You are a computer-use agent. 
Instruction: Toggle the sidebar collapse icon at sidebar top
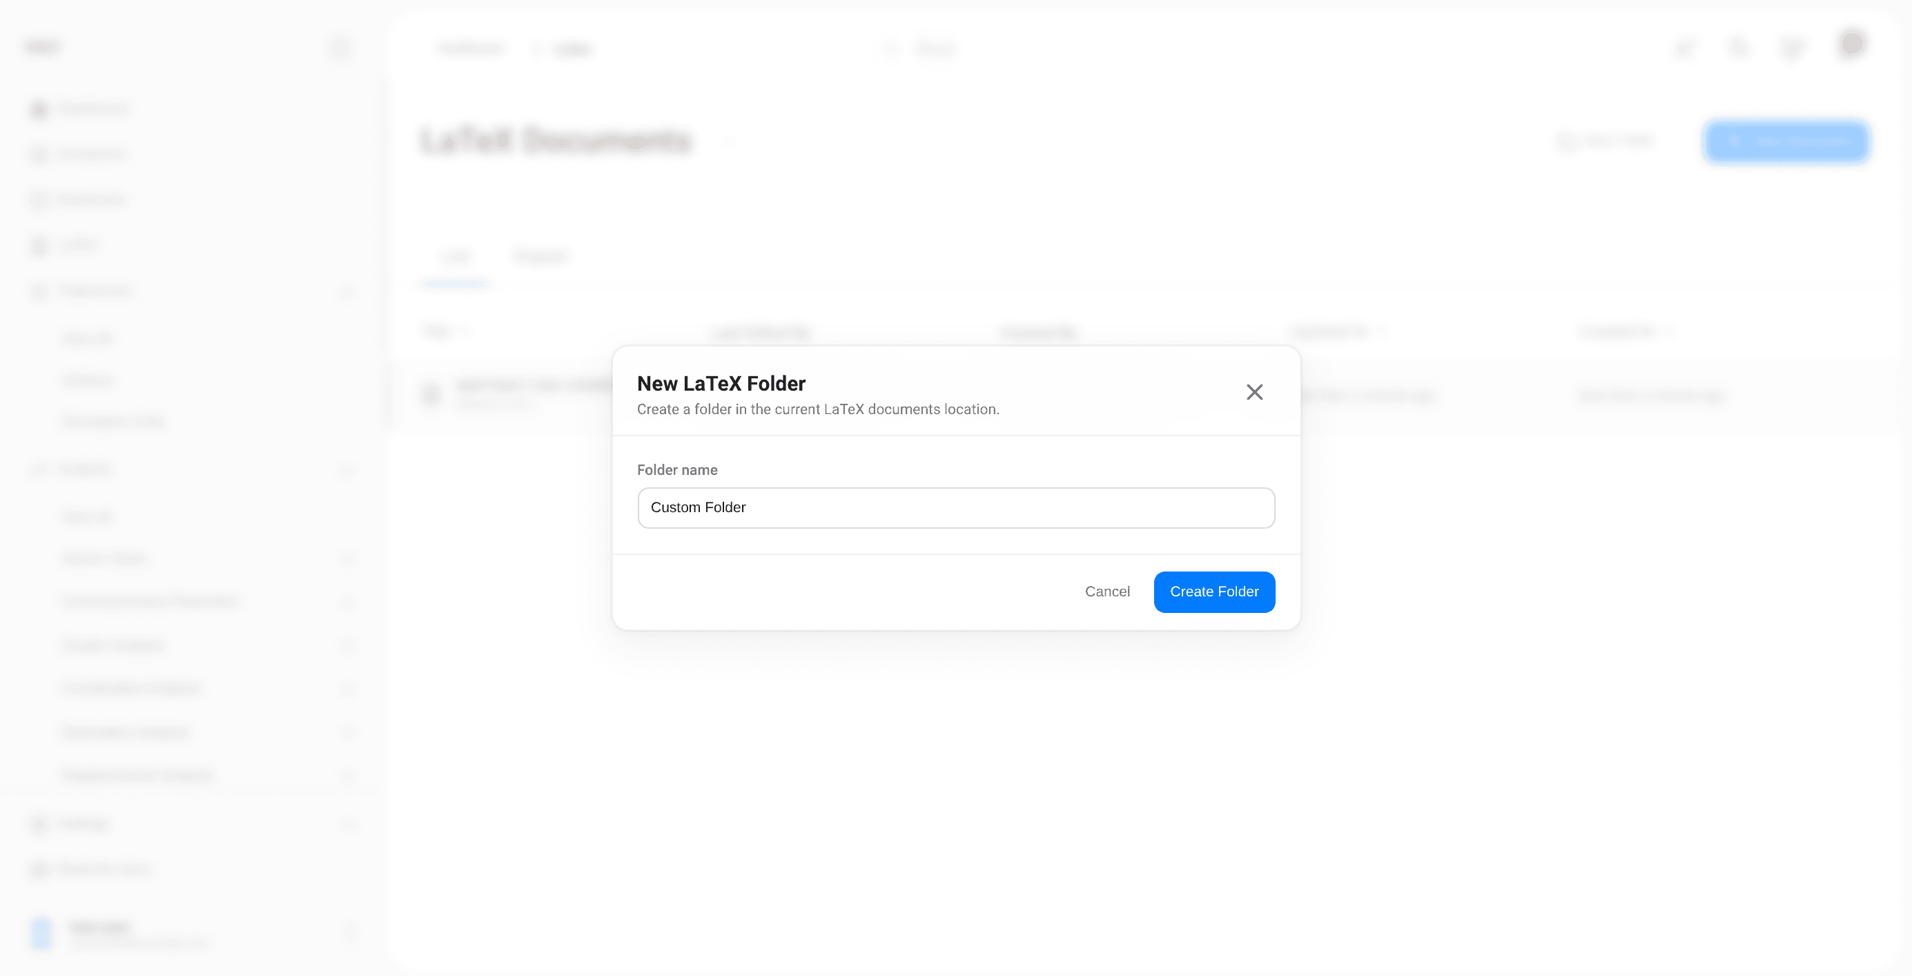tap(340, 48)
